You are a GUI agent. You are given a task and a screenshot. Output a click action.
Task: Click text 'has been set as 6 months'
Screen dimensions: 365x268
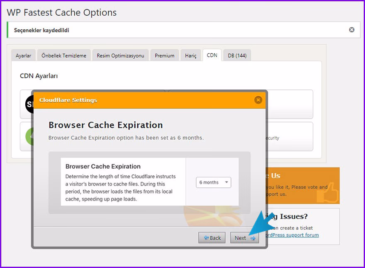coord(169,138)
